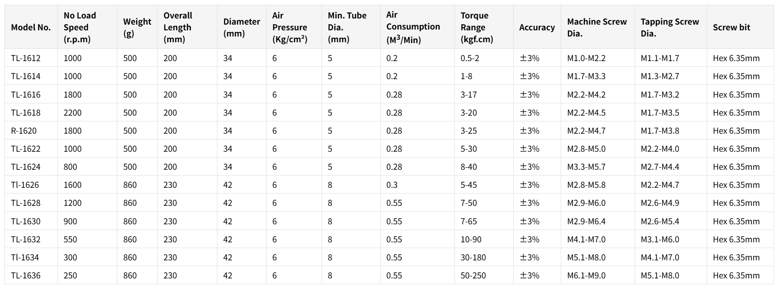Select the Torque Range column header
779x294 pixels.
click(477, 27)
